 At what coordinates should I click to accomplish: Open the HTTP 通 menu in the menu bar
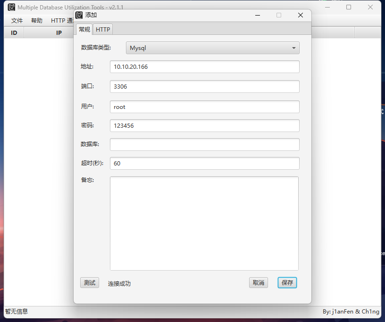click(x=62, y=21)
